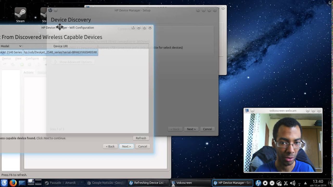
Task: Click the window menu circle in Setup title bar
Action: (56, 10)
